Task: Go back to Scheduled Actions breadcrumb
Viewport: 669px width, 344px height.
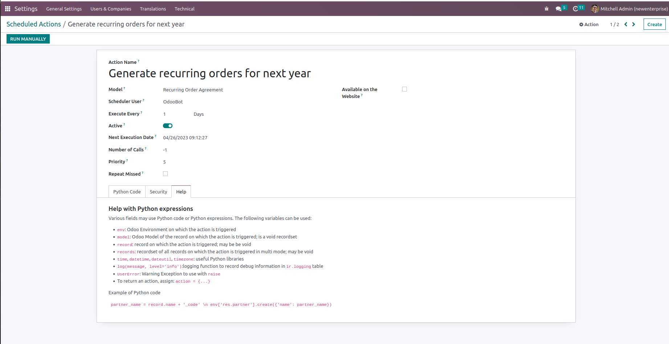Action: [x=34, y=24]
